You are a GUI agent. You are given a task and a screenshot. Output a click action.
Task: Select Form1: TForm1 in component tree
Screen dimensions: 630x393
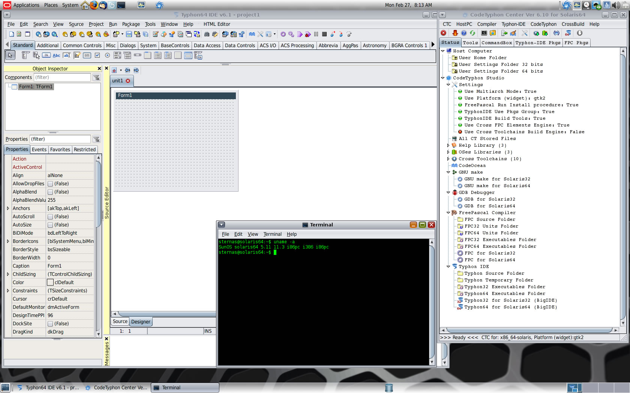click(x=36, y=87)
